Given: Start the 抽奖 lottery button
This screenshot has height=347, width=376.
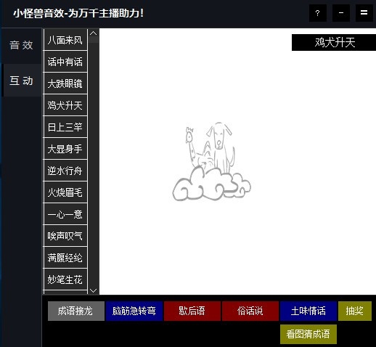Looking at the screenshot, I should click(355, 311).
